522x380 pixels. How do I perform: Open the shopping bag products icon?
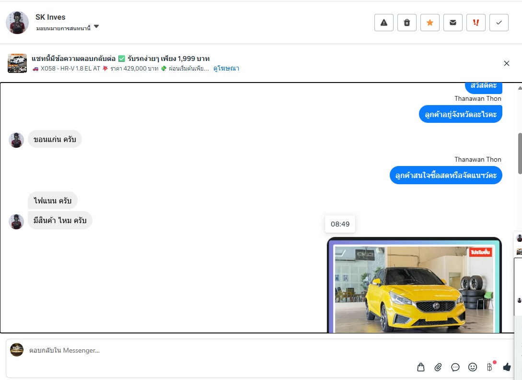[x=421, y=367]
